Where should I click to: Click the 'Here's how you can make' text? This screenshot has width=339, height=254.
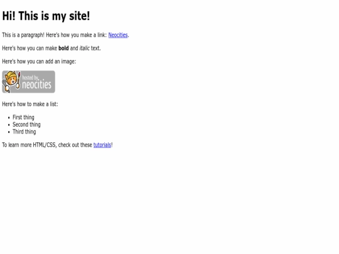30,48
